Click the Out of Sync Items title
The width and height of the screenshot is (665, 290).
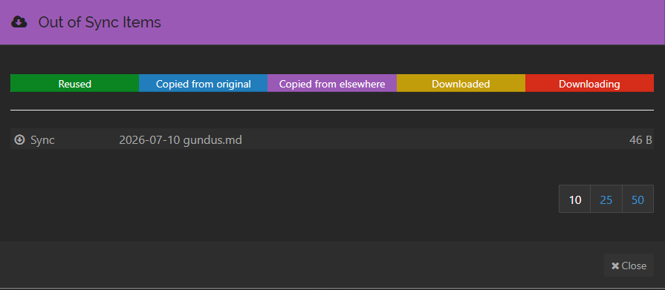pos(100,22)
